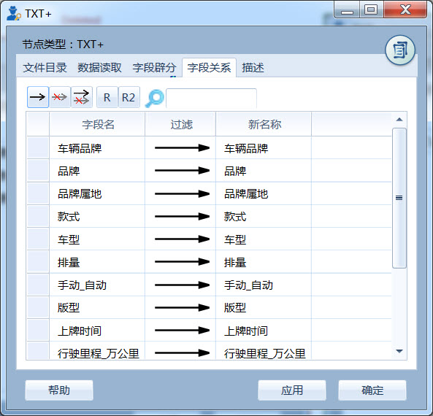Toggle the filter arrow for 款式 row

[182, 217]
